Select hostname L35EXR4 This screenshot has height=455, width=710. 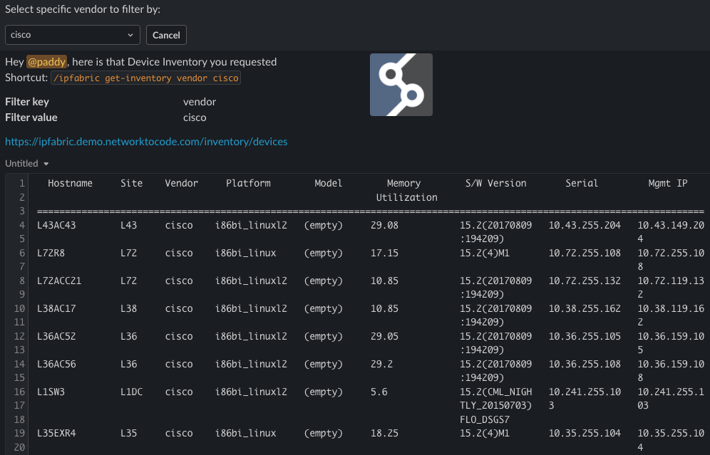point(56,433)
